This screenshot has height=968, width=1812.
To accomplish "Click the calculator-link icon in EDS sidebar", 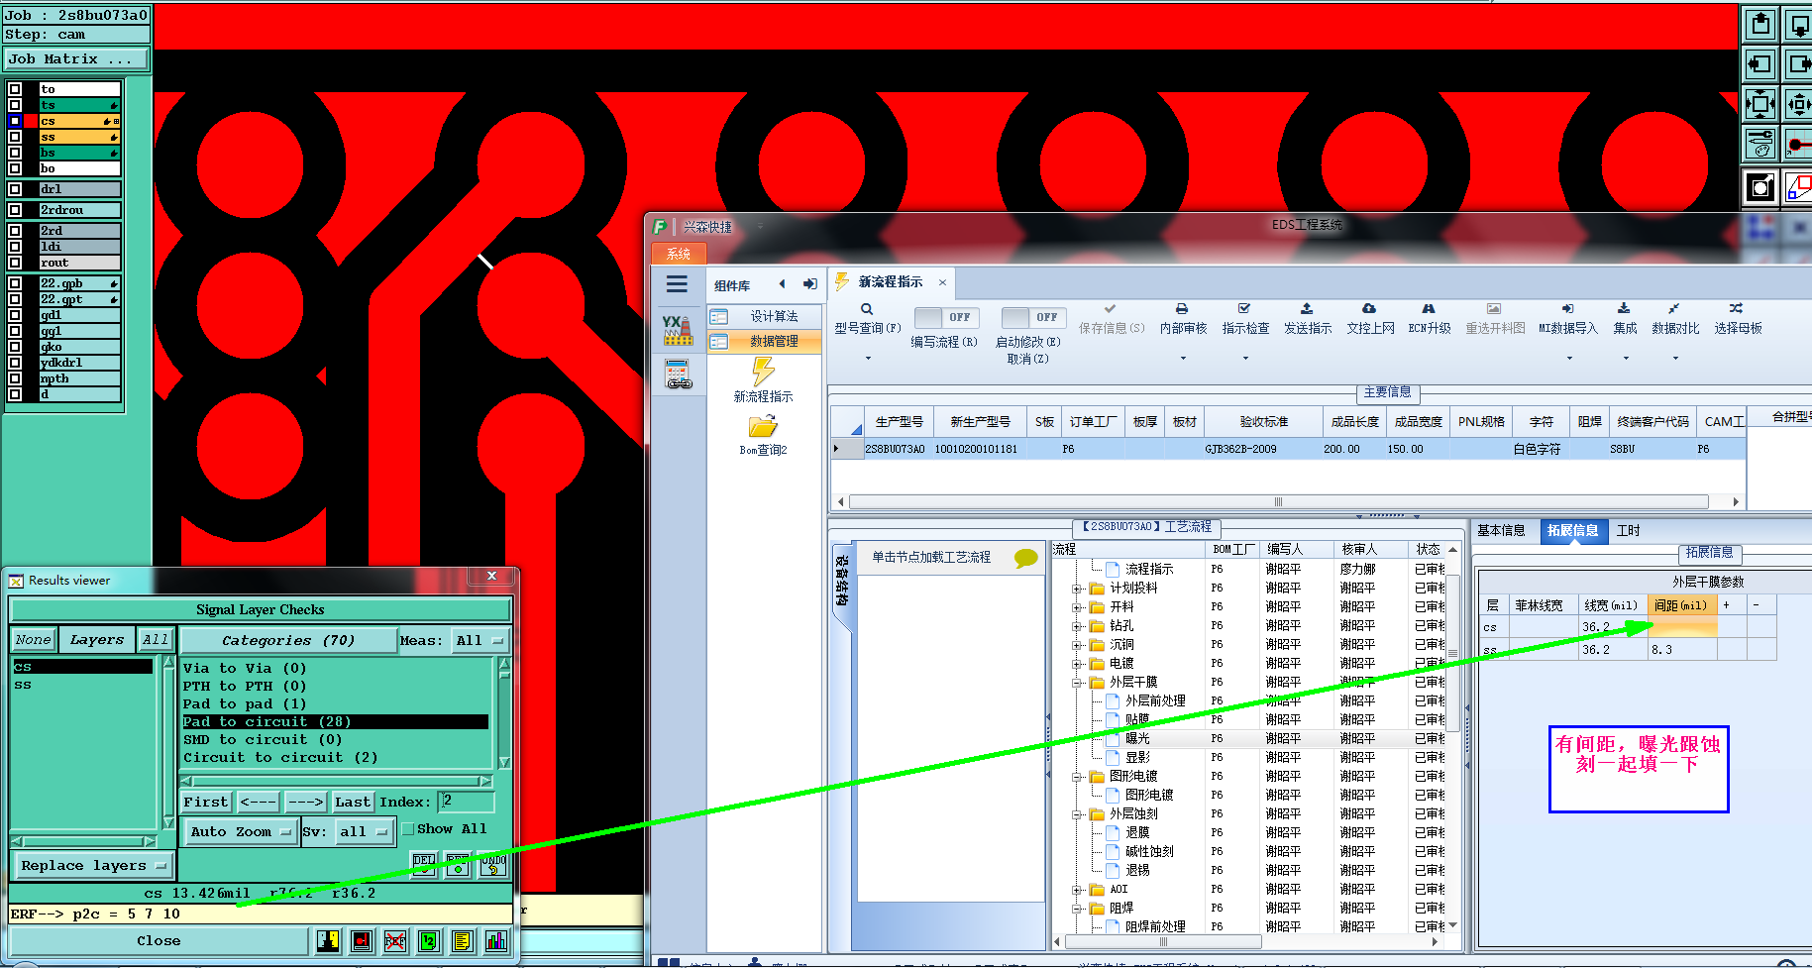I will coord(678,374).
